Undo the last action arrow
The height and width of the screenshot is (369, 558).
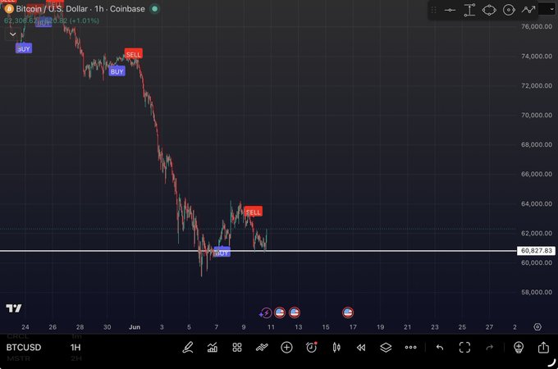[440, 348]
